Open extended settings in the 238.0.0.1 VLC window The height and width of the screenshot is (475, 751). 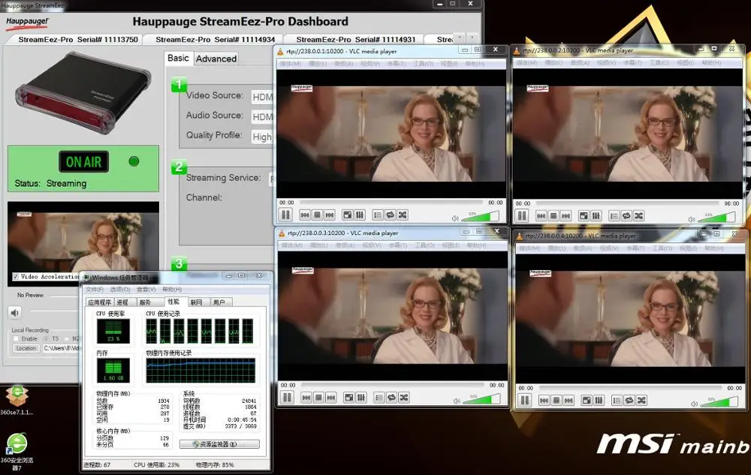[360, 215]
